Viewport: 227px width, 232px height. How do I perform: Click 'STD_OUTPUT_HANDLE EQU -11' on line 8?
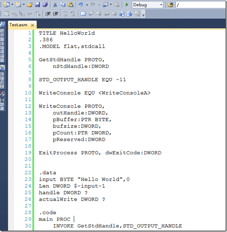[82, 79]
